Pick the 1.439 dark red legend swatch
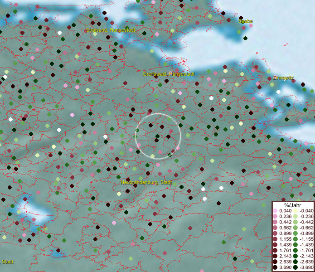 tap(275, 245)
